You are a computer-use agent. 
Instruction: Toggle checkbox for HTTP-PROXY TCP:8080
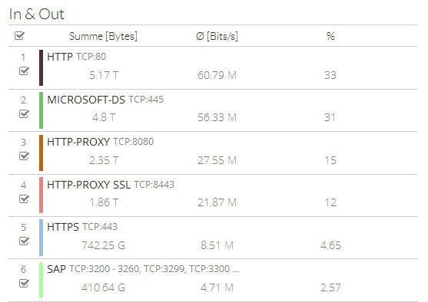pos(24,156)
